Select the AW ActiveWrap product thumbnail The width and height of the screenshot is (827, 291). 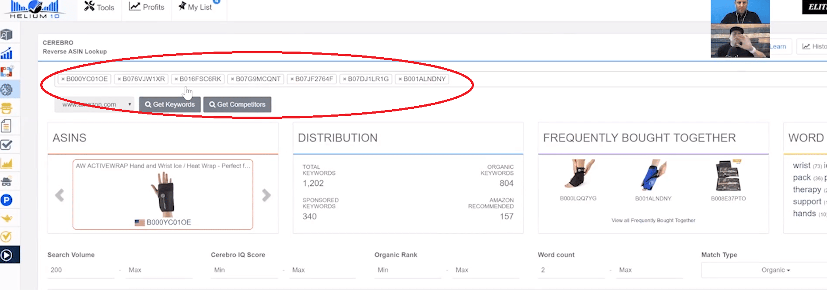coord(163,194)
